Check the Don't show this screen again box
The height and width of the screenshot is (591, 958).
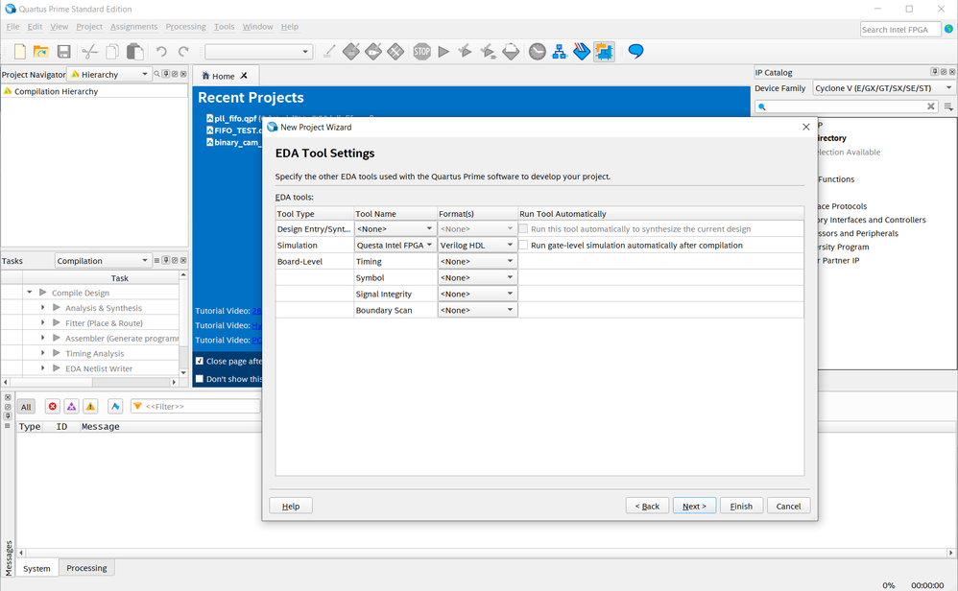(200, 379)
